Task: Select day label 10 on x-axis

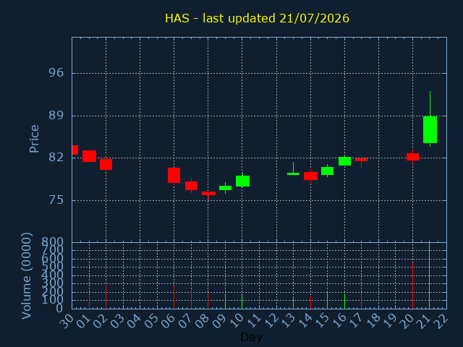Action: [x=237, y=320]
